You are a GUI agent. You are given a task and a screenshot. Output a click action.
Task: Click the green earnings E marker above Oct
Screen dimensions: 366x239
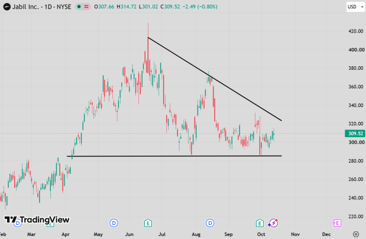[260, 223]
